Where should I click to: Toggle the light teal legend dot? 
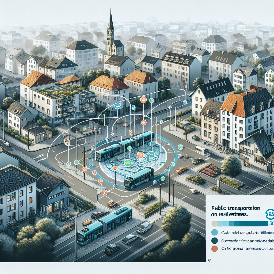pyautogui.click(x=215, y=233)
